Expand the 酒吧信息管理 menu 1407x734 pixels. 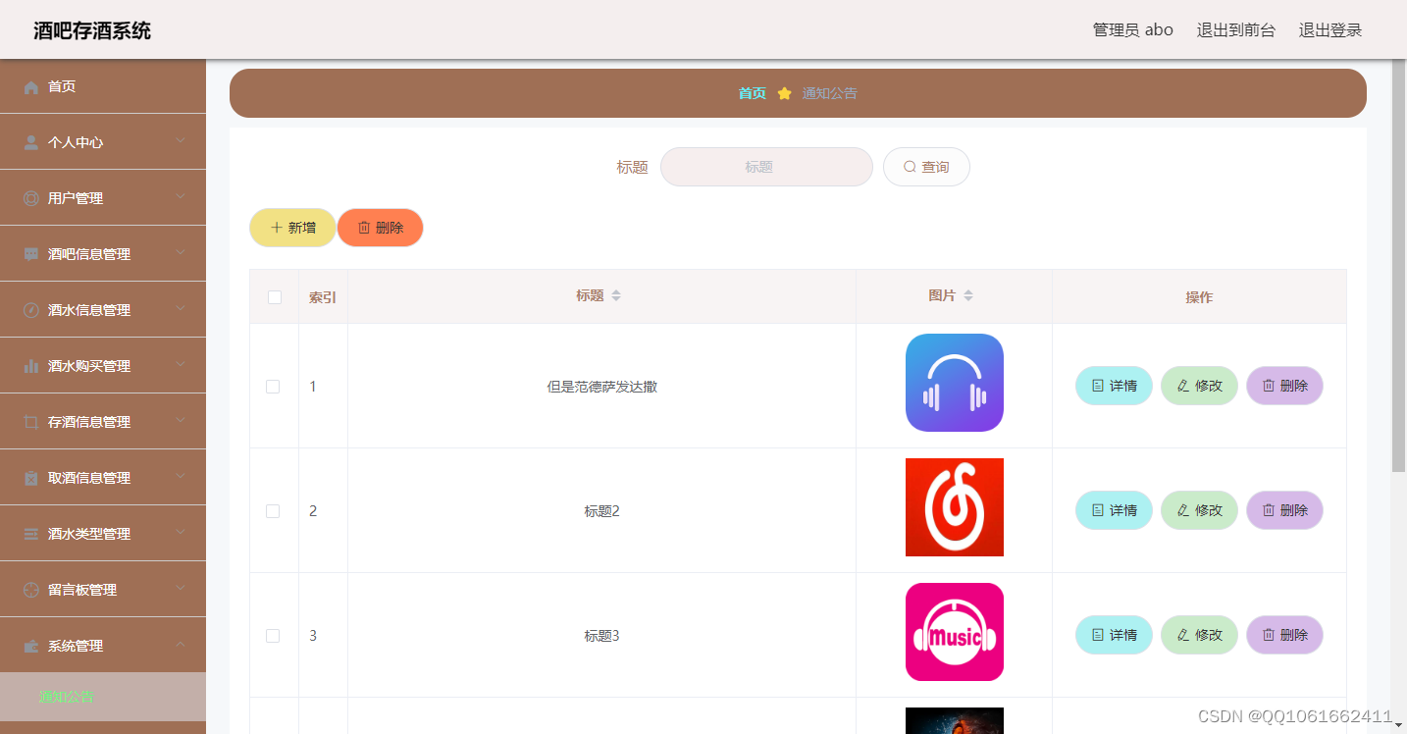coord(103,253)
